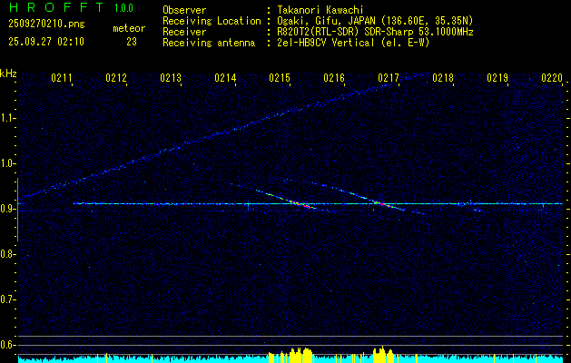The image size is (571, 363).
Task: Click the 1.1 kHz frequency label
Action: 6,118
